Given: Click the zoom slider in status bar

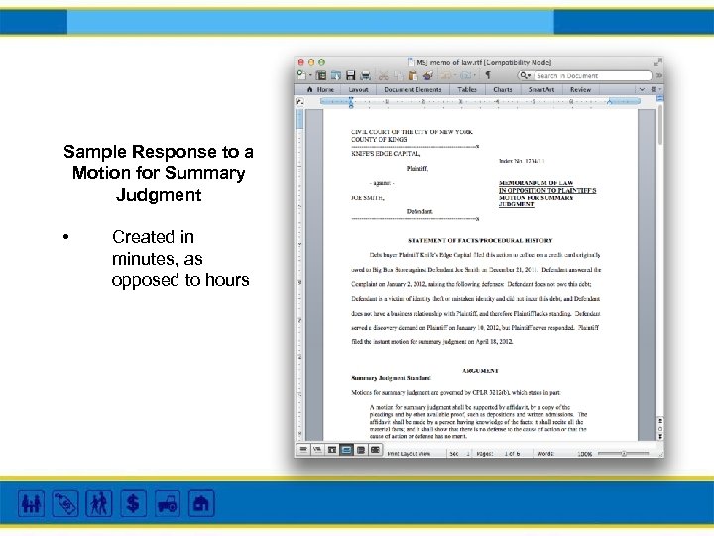Looking at the screenshot, I should (x=623, y=453).
